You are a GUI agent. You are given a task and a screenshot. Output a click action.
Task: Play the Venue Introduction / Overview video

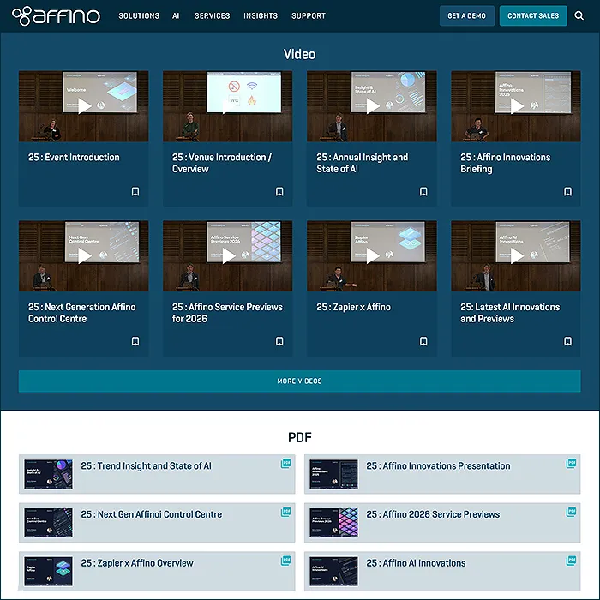pos(228,106)
